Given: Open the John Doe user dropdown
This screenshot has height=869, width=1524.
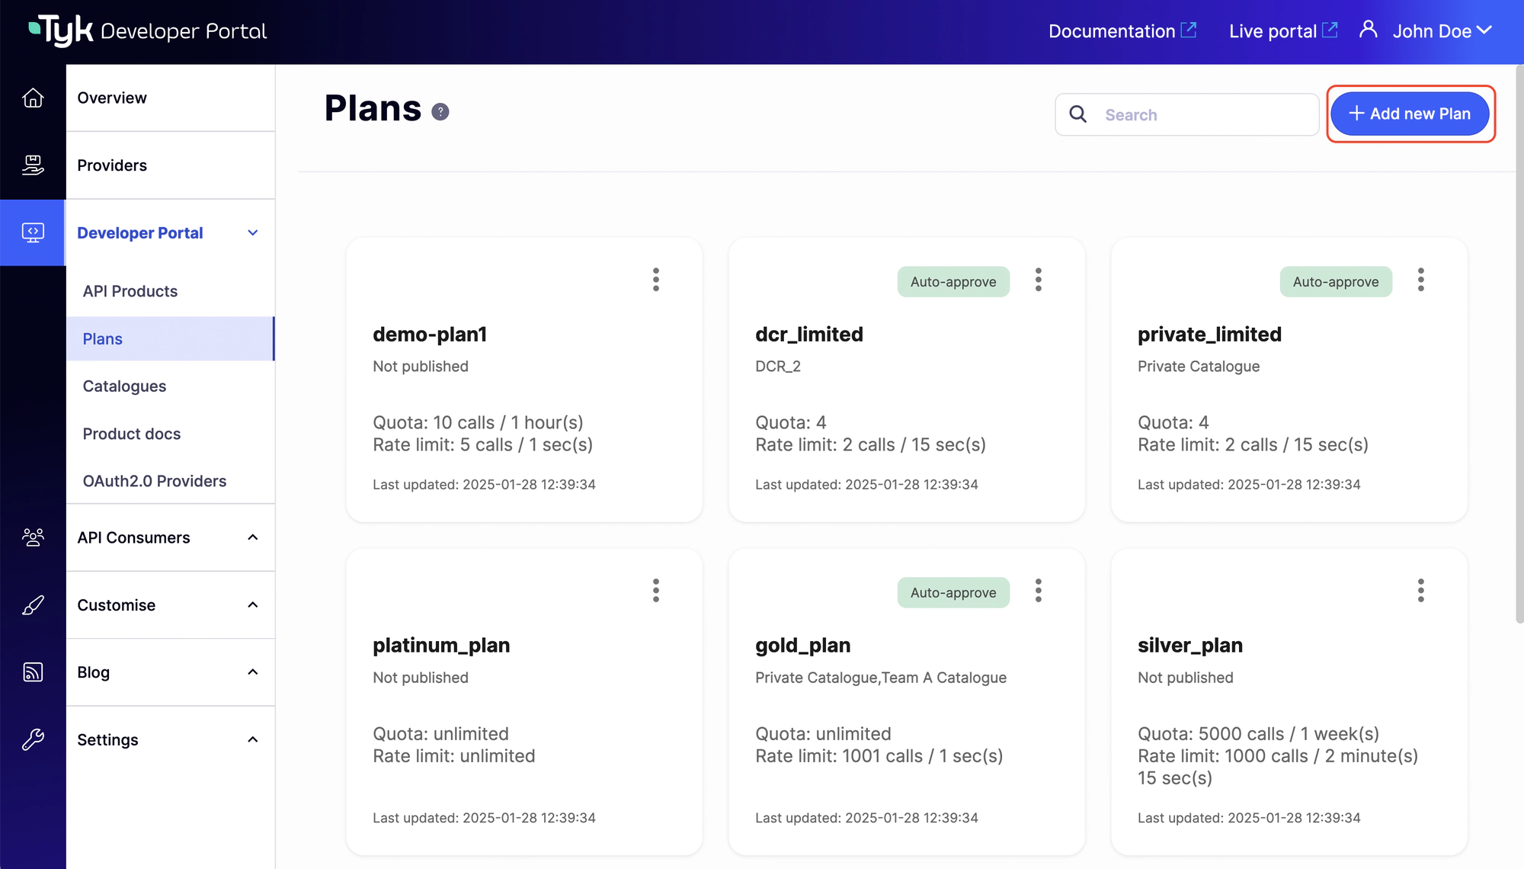Looking at the screenshot, I should click(1440, 31).
